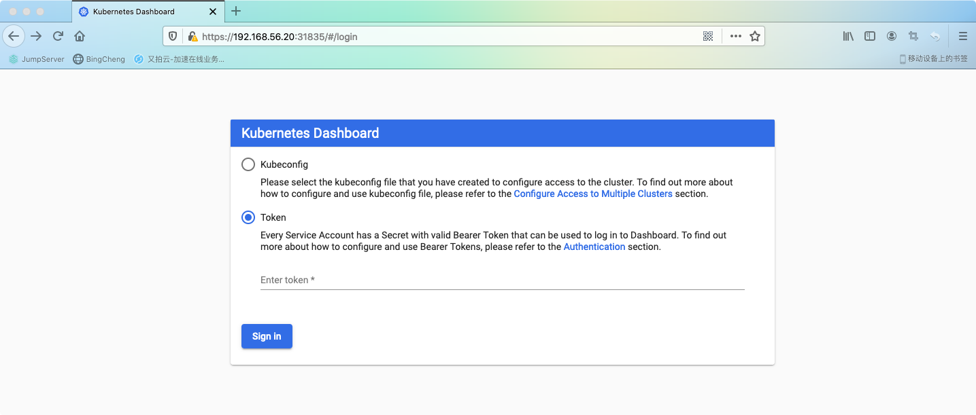
Task: Open the mobile device bookmarks folder
Action: pos(933,59)
